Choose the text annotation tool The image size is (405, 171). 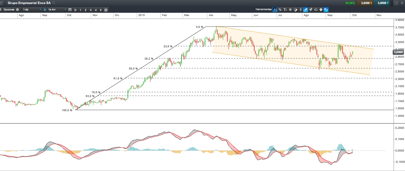pos(285,10)
